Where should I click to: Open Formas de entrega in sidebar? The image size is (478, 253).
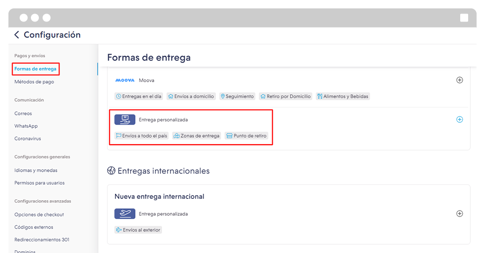[35, 69]
